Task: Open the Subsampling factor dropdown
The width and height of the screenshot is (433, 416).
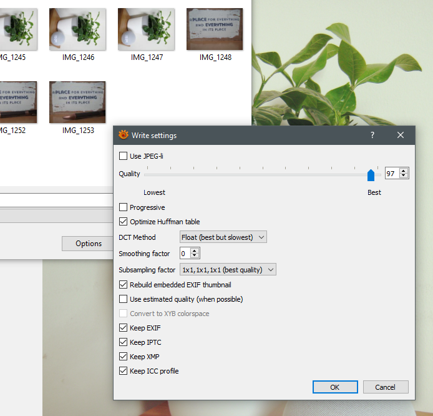Action: pyautogui.click(x=228, y=269)
